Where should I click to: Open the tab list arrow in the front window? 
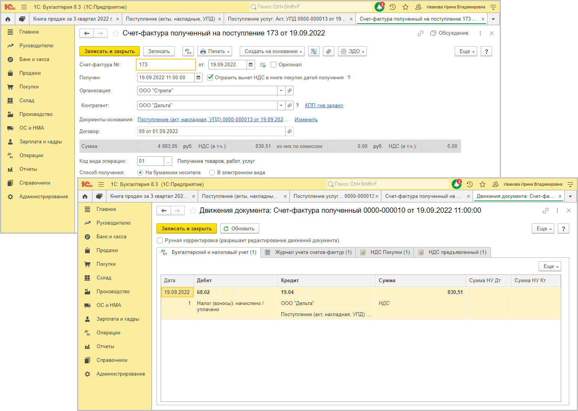click(570, 196)
